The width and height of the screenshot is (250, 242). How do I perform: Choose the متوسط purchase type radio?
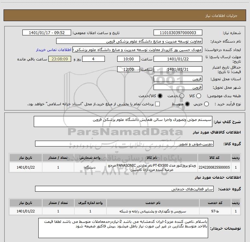pyautogui.click(x=187, y=104)
